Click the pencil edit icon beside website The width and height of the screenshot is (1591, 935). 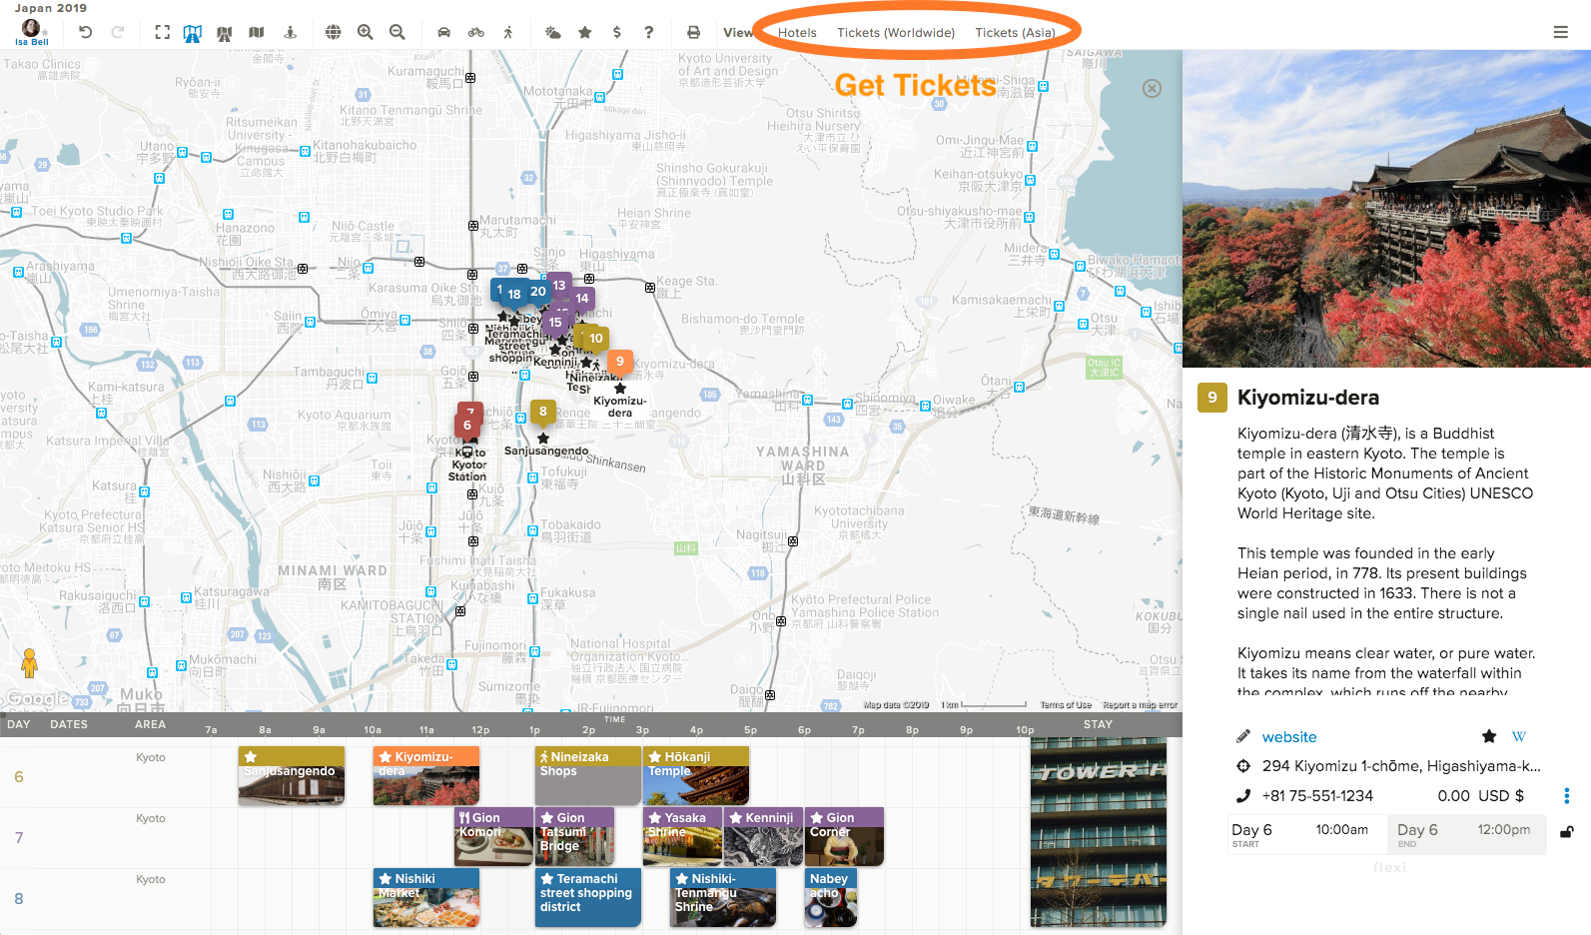click(x=1243, y=737)
